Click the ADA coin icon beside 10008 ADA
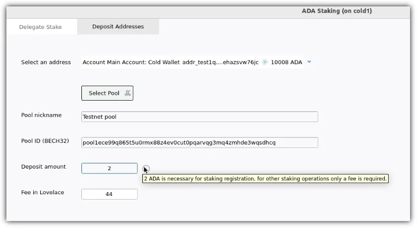Viewport: 417px width, 228px height. coord(264,62)
